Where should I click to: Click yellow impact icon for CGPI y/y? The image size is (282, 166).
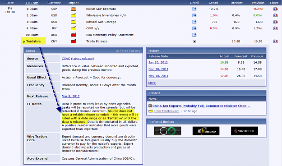[74, 28]
